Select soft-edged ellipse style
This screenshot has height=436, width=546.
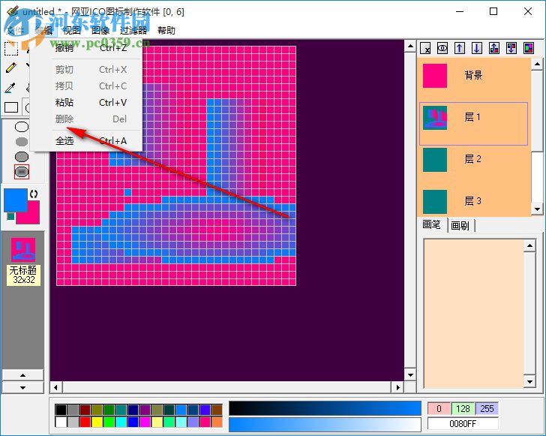[22, 172]
